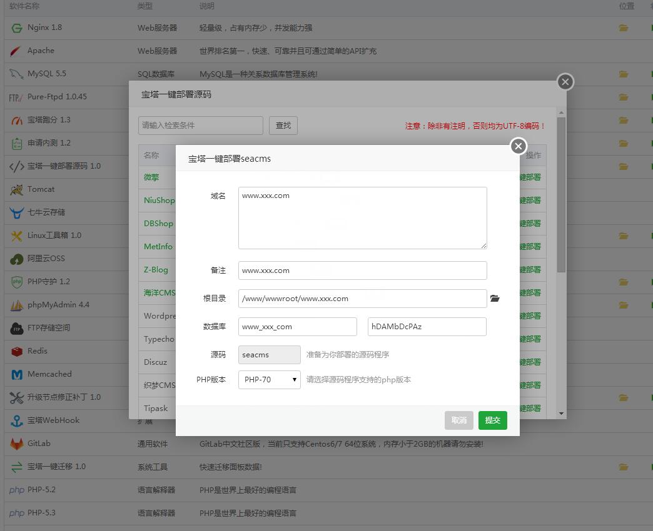Click the PHP守护 shield icon
Image resolution: width=653 pixels, height=531 pixels.
click(x=17, y=282)
